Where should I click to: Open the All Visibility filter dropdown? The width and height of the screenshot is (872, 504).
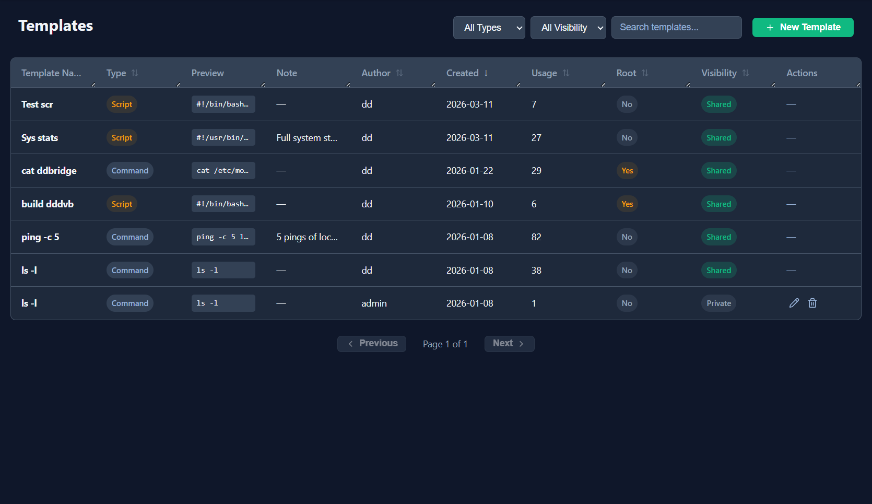[x=568, y=28]
